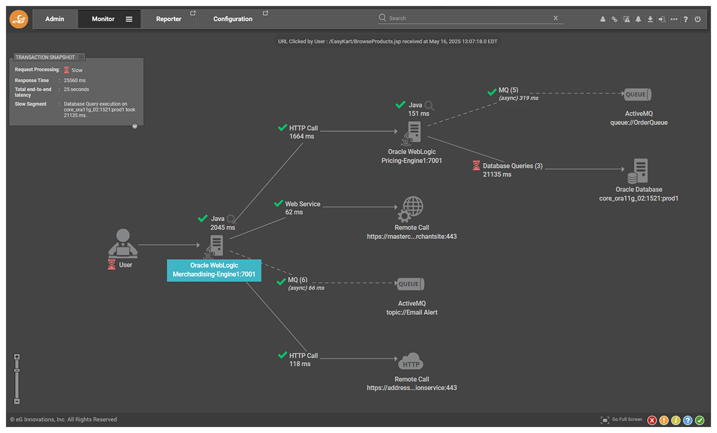The width and height of the screenshot is (717, 433).
Task: Select the Pricing-Engine1 WebLogic server icon
Action: (412, 133)
